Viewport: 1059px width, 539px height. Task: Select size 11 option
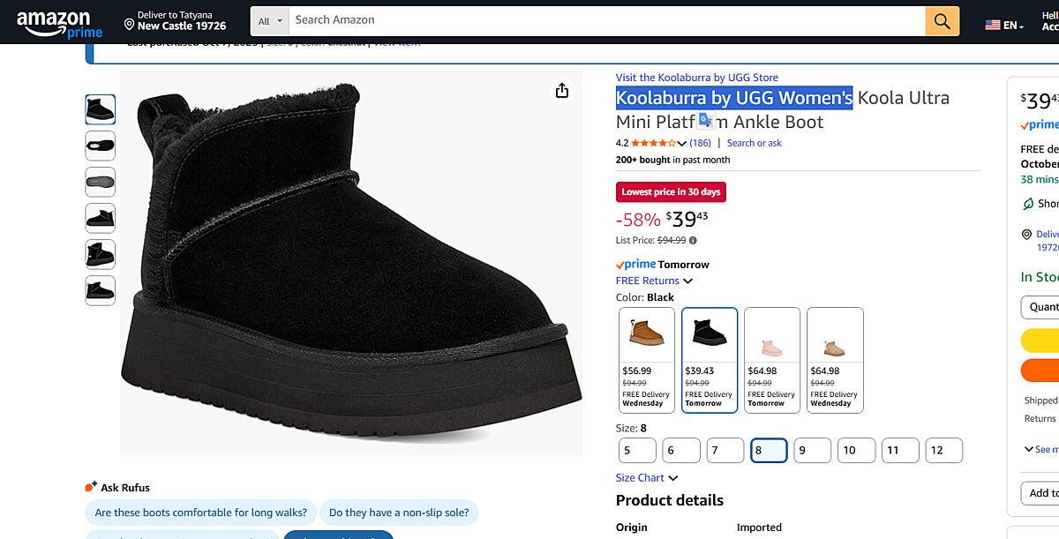[900, 450]
